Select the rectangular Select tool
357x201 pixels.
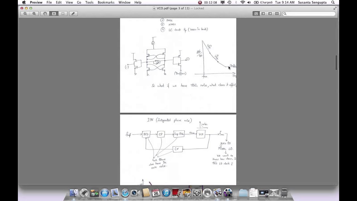(63, 14)
